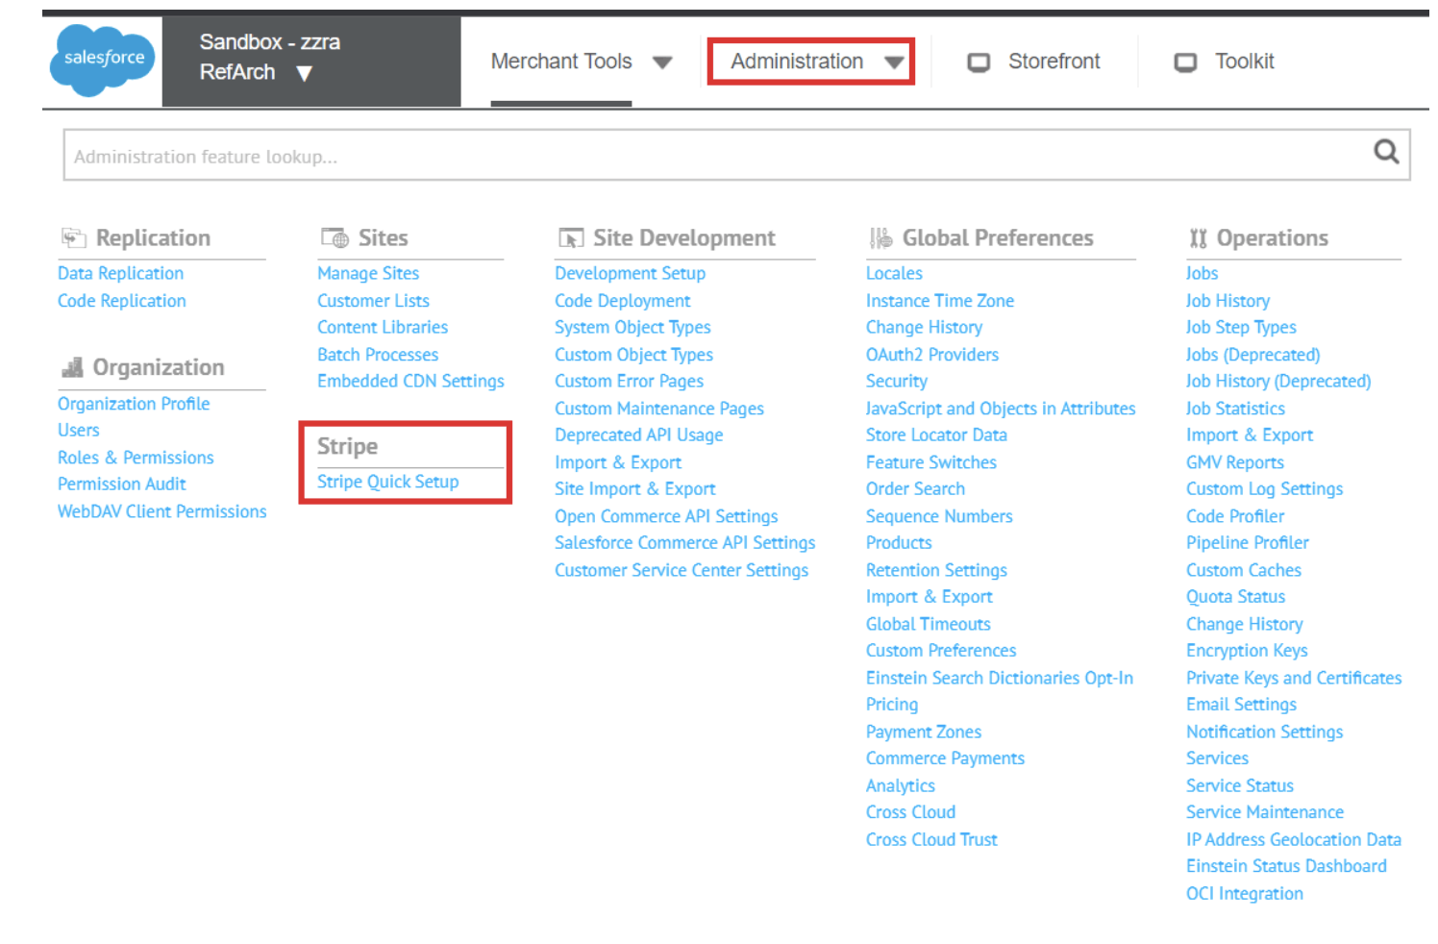Viewport: 1438px width, 944px height.
Task: Open Content Libraries link
Action: tap(383, 327)
